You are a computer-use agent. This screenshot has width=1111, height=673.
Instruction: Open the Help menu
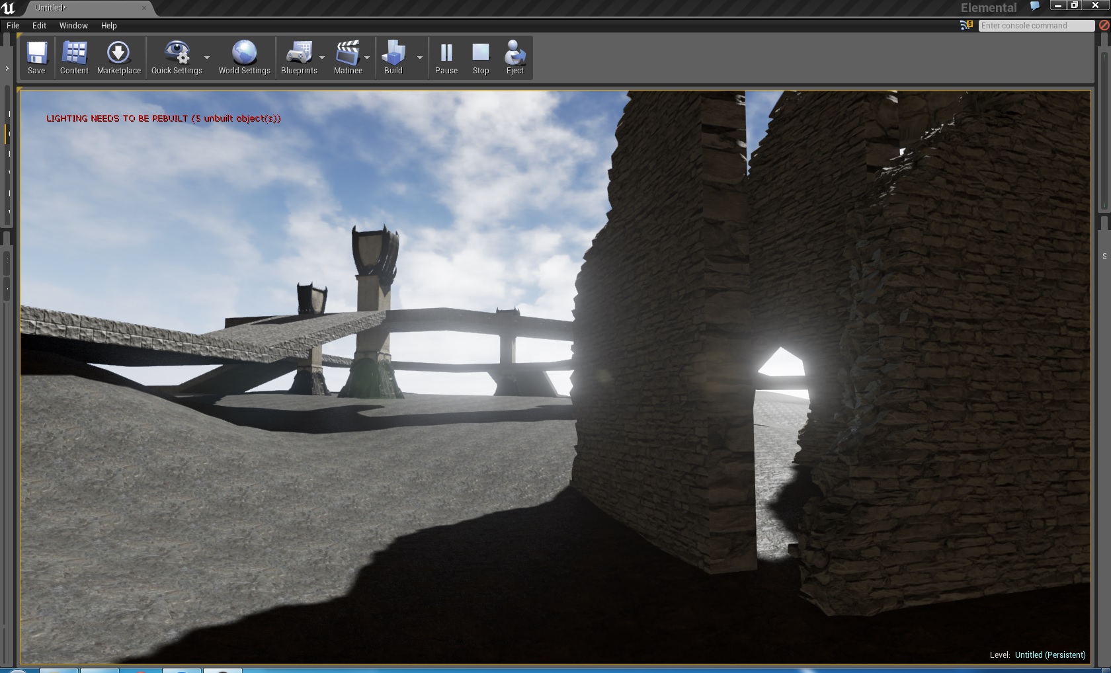click(109, 25)
